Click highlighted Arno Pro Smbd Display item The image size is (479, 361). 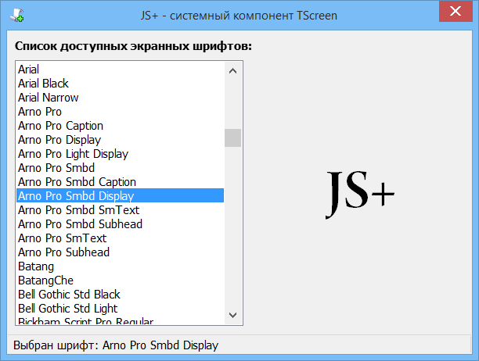[x=120, y=196]
